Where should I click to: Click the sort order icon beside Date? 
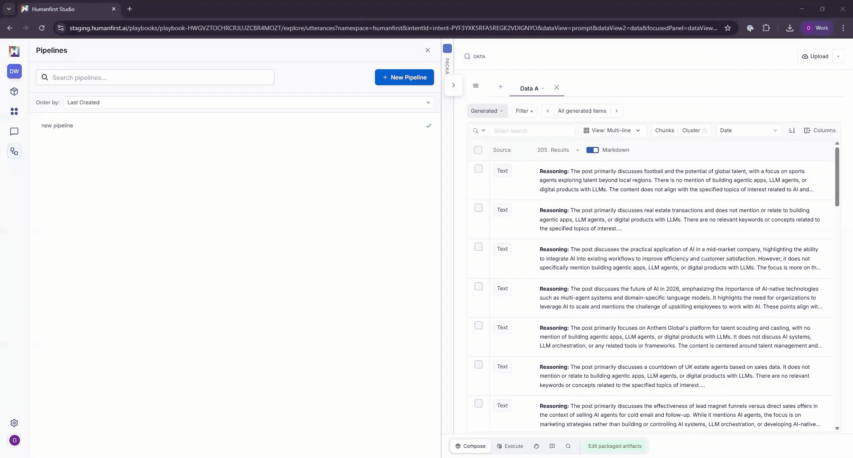(x=792, y=130)
